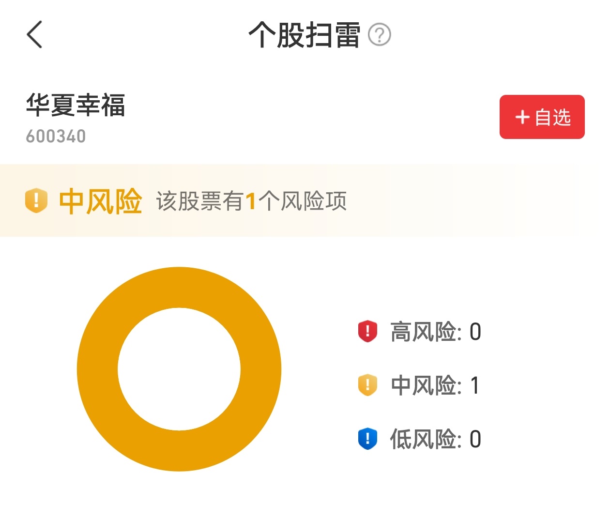Select the 中风险: 1 legend entry

(435, 385)
